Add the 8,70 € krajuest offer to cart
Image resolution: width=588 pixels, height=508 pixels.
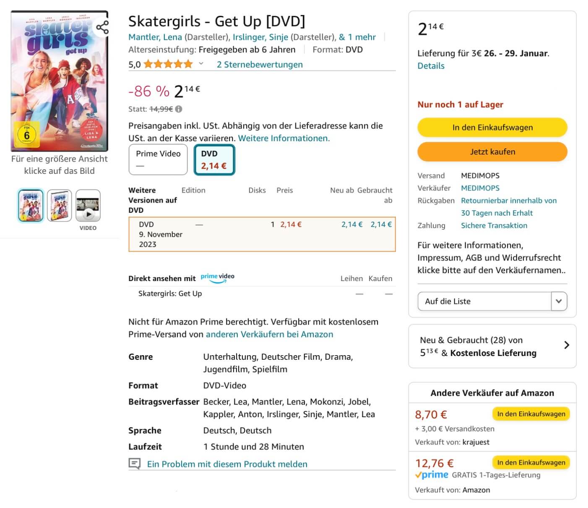point(531,414)
